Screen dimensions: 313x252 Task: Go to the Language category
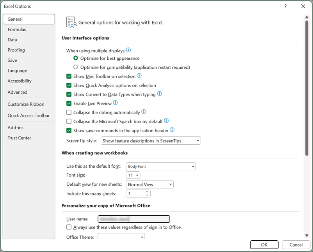[29, 71]
